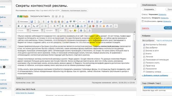This screenshot has width=172, height=96.
Task: Check the Поисковая оптимизация category
Action: pos(144,60)
